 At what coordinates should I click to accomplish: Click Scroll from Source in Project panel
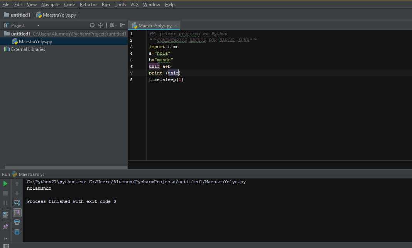pos(92,25)
